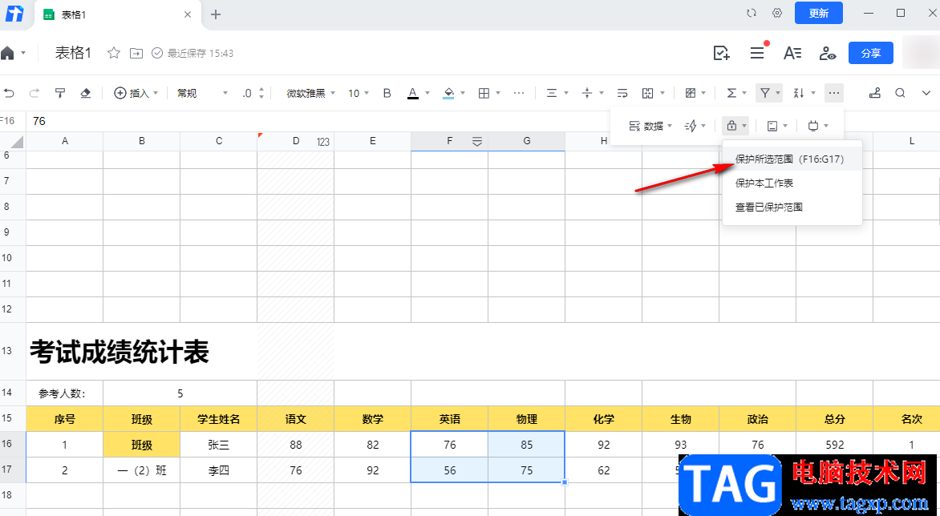Viewport: 940px width, 516px height.
Task: Click the conditional formatting icon
Action: coord(690,93)
